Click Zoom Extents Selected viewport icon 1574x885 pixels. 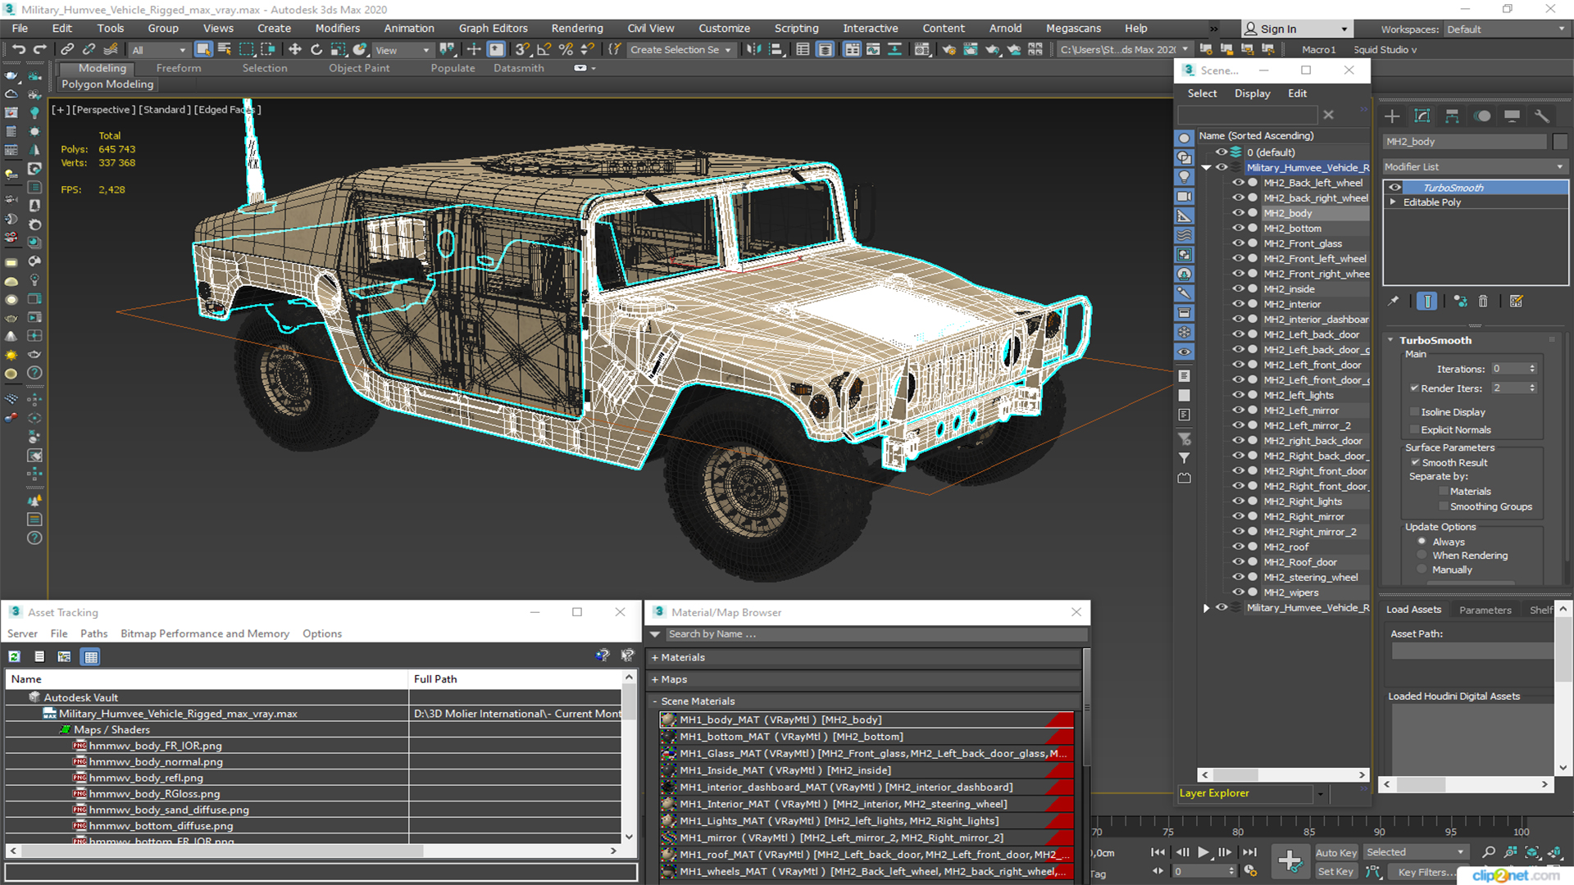pyautogui.click(x=1532, y=853)
